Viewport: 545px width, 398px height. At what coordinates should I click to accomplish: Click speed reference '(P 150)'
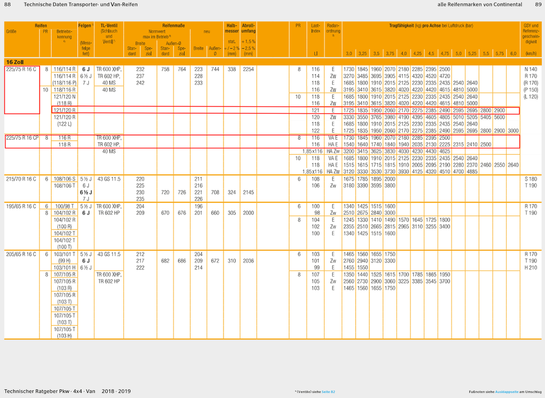click(531, 90)
